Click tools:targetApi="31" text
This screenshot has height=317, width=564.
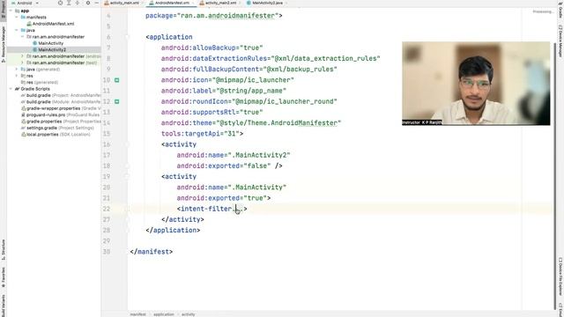tap(200, 134)
